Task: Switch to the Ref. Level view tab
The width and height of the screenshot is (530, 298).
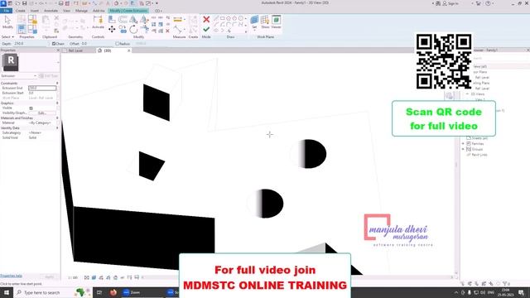Action: (75, 50)
